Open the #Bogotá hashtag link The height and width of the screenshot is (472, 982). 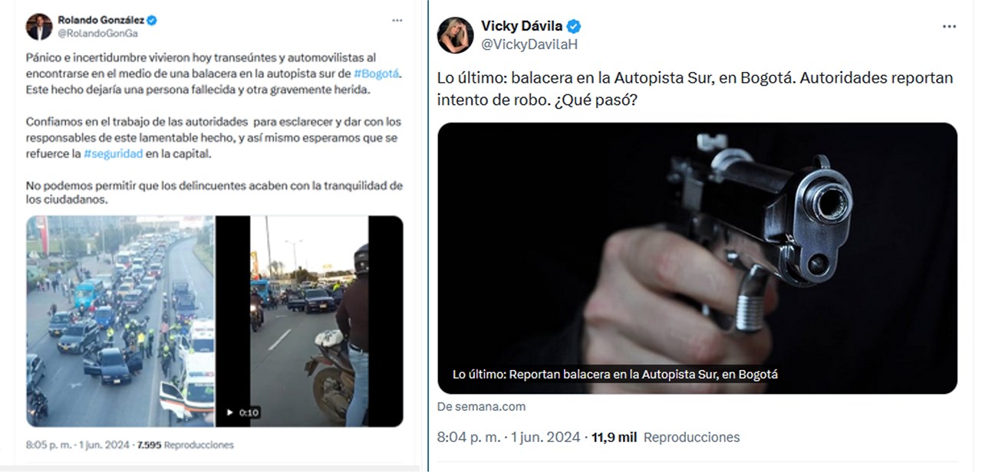(377, 74)
